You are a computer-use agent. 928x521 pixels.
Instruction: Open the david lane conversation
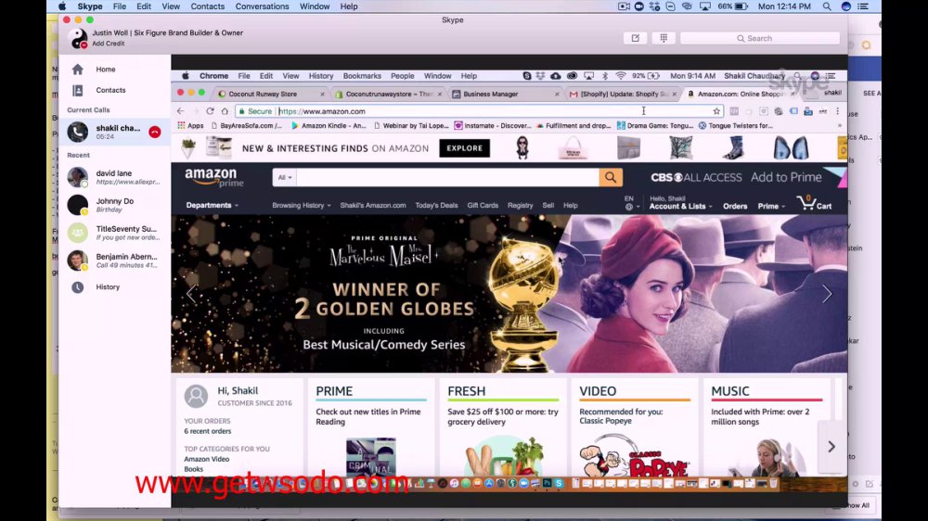[115, 177]
